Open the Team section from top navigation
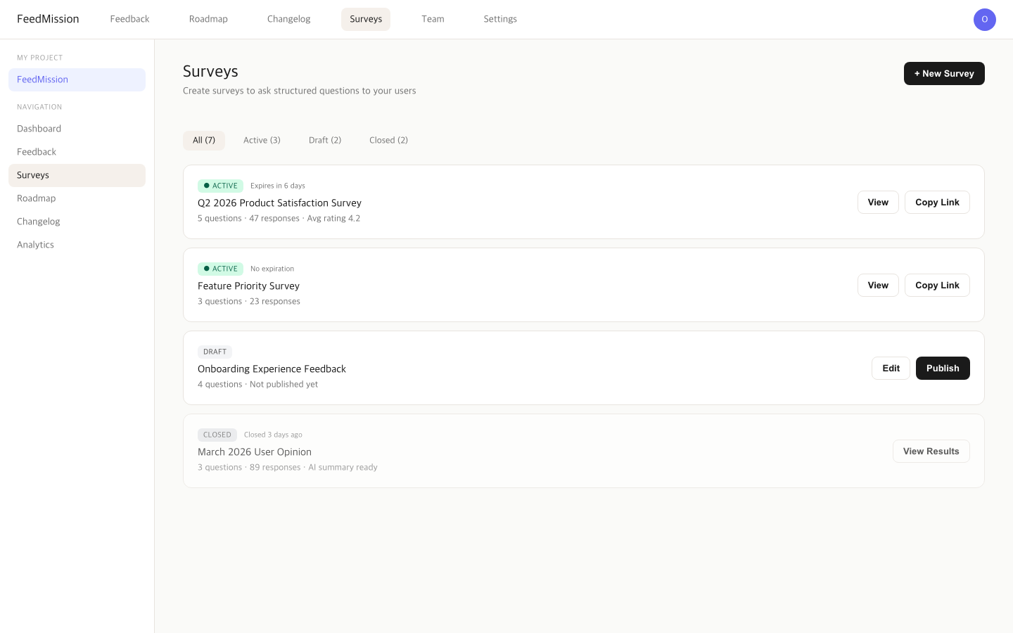Viewport: 1013px width, 633px height. [x=433, y=19]
